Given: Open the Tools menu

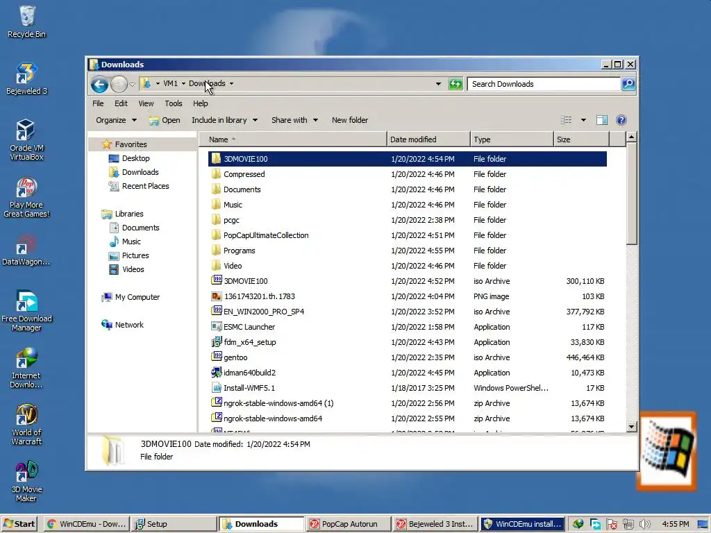Looking at the screenshot, I should pos(173,103).
